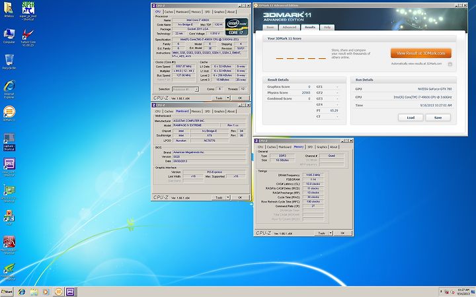The width and height of the screenshot is (476, 297).
Task: Launch Internet Explorer from the taskbar
Action: [22, 292]
